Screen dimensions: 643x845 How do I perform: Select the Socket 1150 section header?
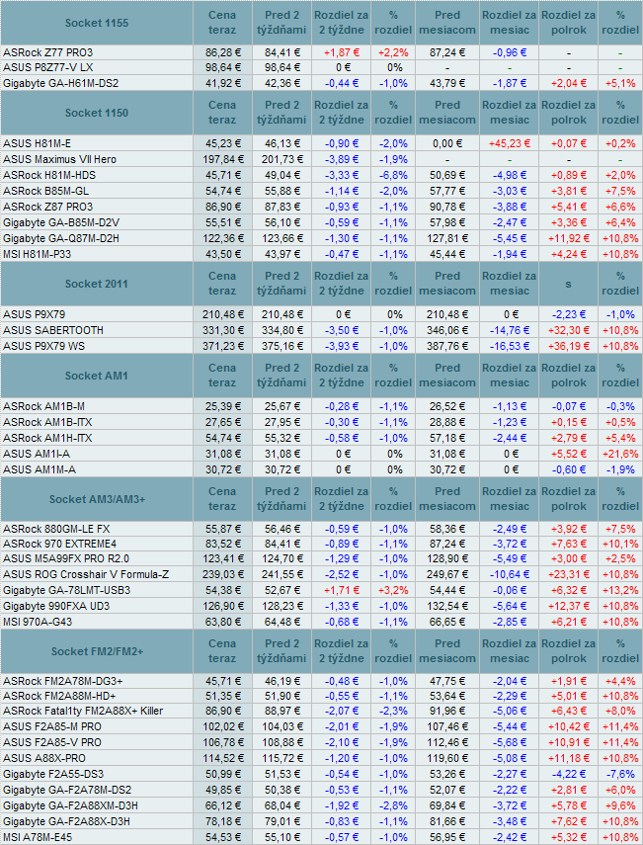97,113
